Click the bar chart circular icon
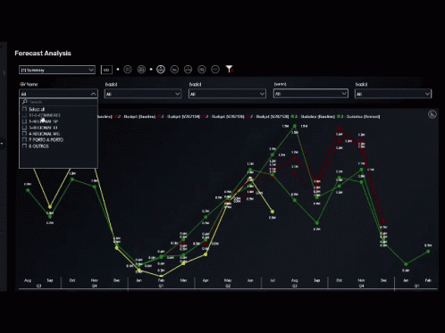 click(174, 70)
